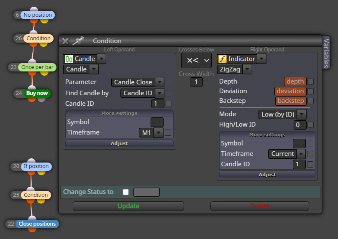Viewport: 338px width, 239px height.
Task: Click the orange connector under Buy now
Action: [32, 100]
